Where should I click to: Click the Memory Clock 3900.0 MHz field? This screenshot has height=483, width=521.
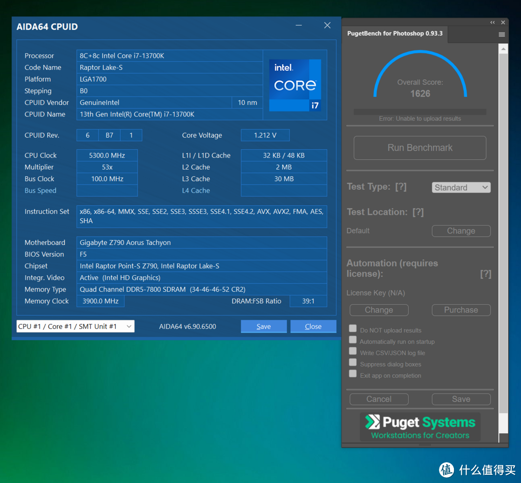[x=100, y=301]
